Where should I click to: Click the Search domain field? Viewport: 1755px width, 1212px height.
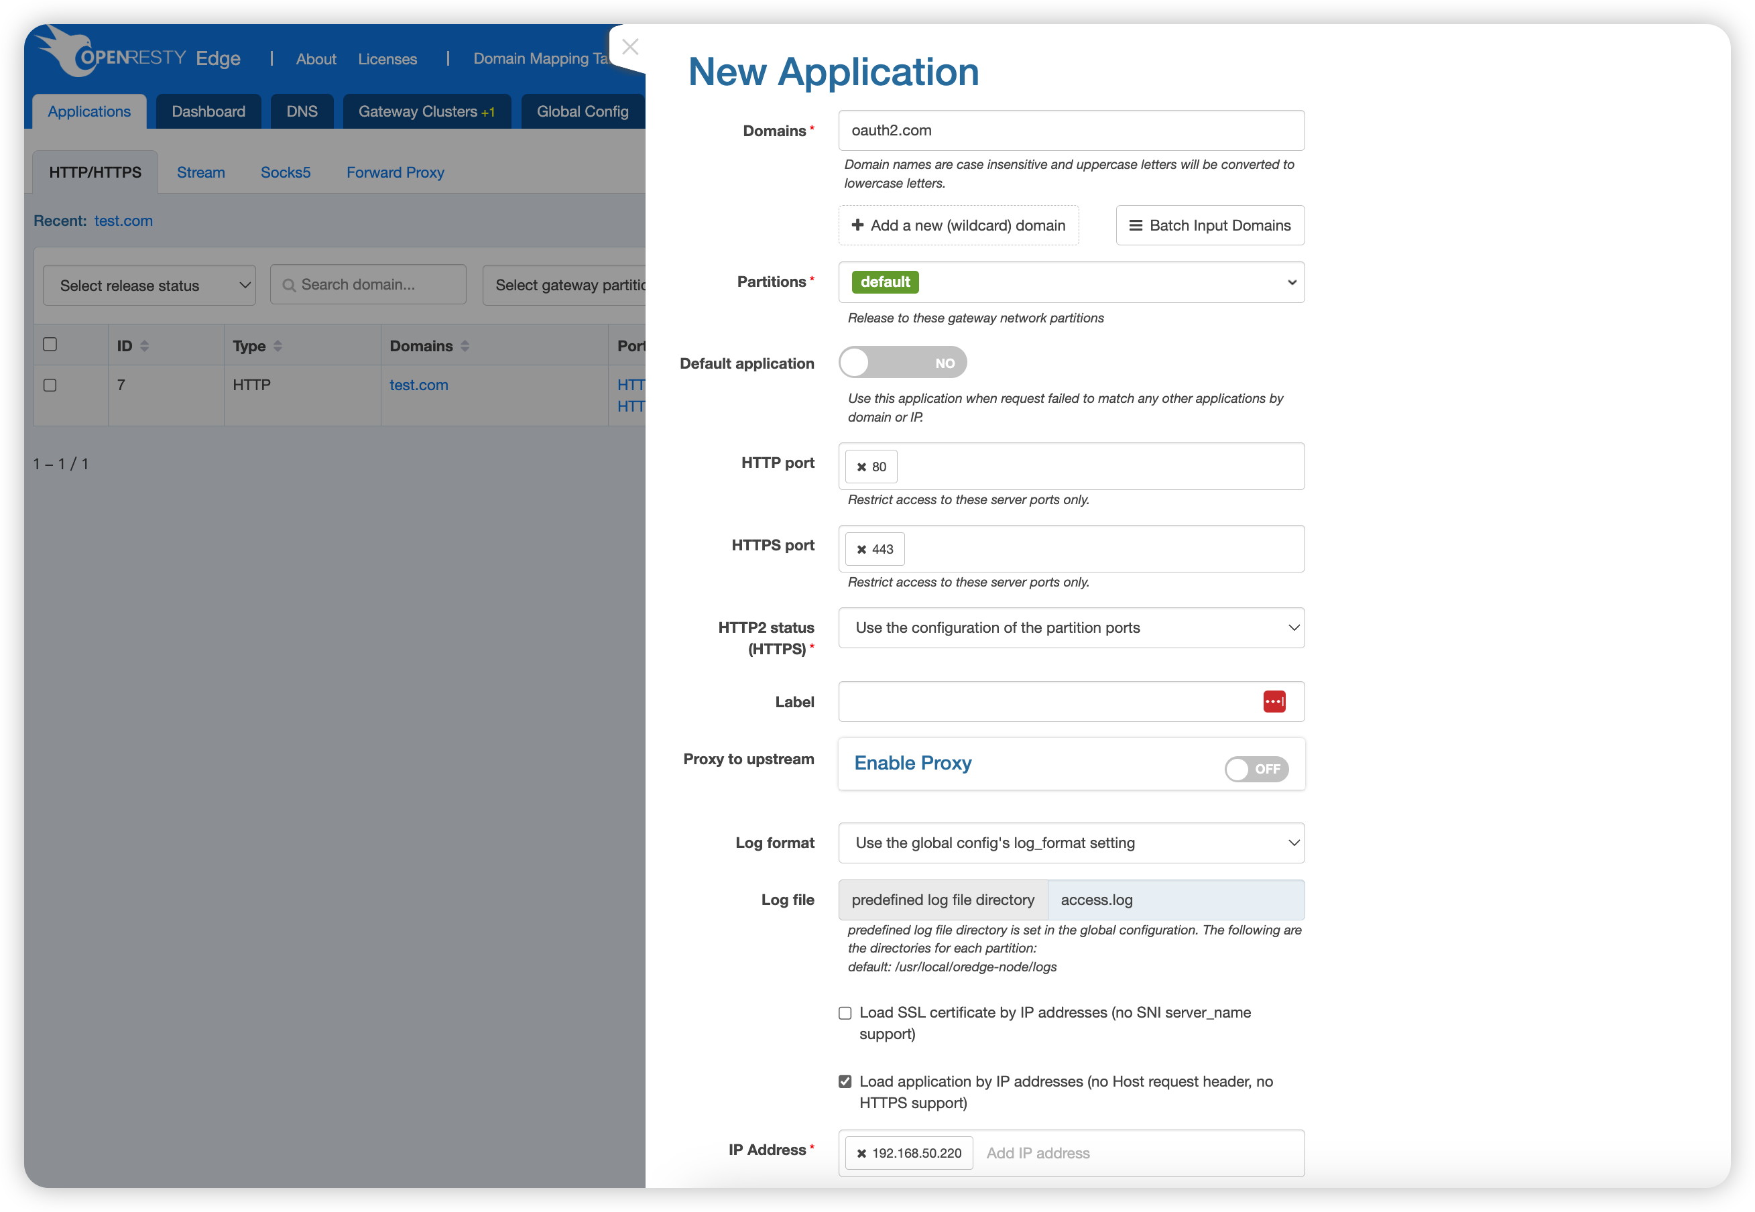click(x=368, y=285)
